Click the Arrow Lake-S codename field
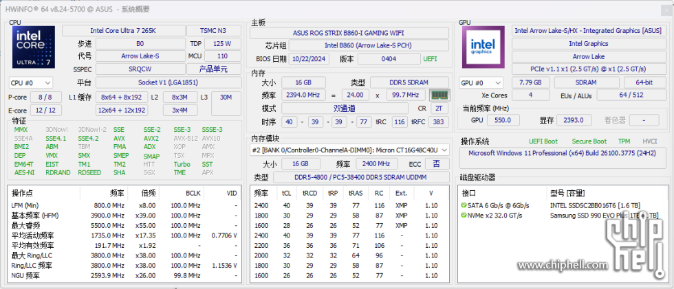Viewport: 674px width, 289px height. [x=140, y=56]
